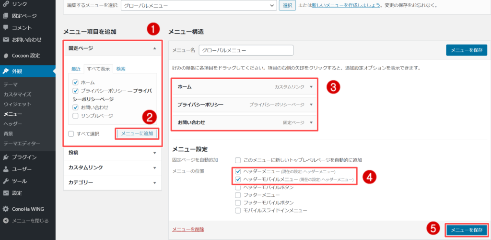Open ウィジェット in the 外観 submenu
This screenshot has height=240, width=491.
click(18, 104)
